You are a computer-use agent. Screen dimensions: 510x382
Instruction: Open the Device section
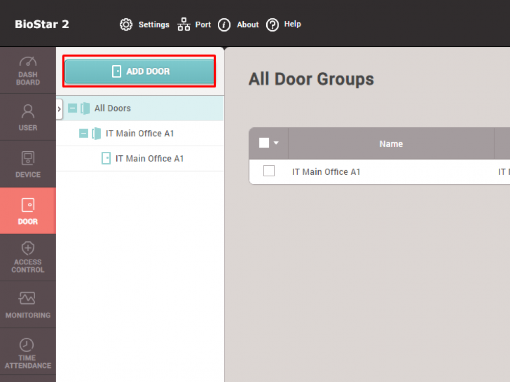[28, 164]
